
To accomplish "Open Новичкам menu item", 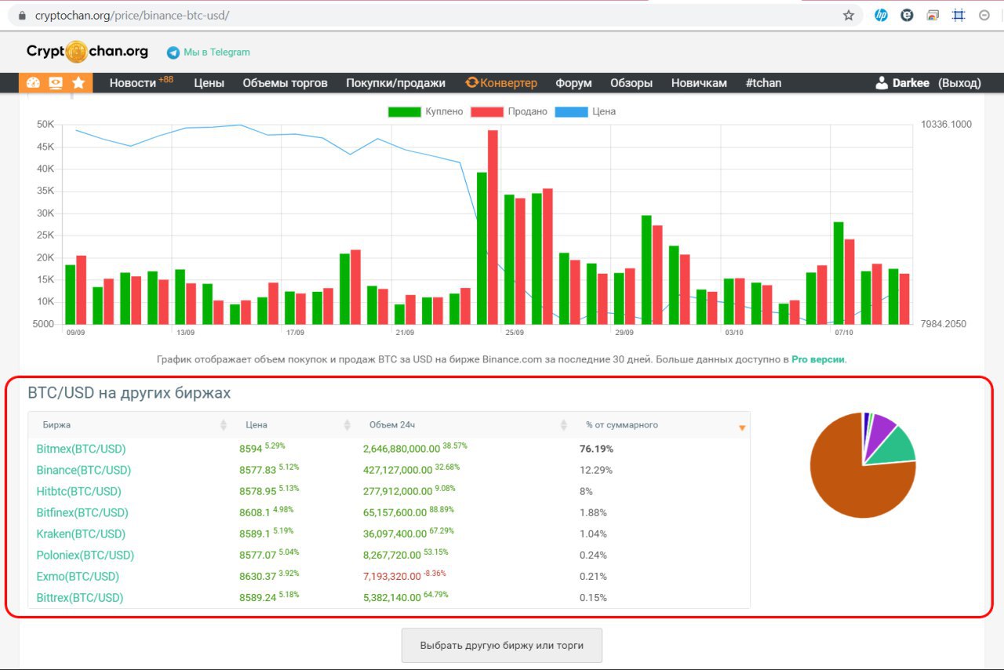I will tap(699, 82).
